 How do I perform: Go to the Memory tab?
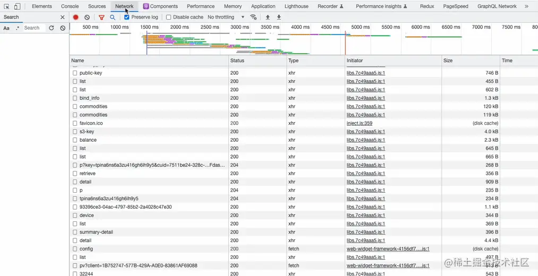pos(233,6)
